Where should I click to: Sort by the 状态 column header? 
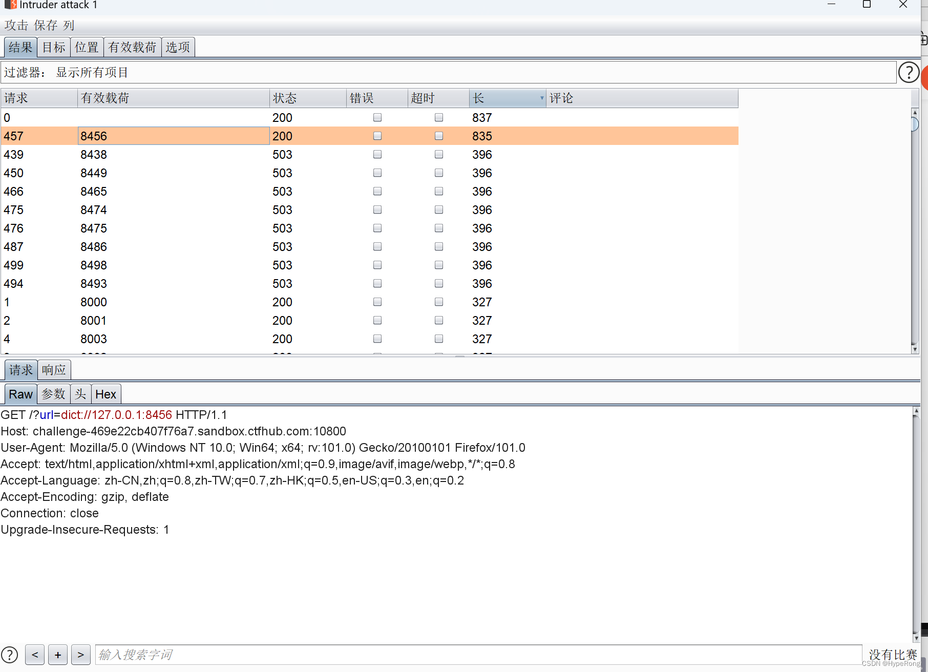click(308, 98)
